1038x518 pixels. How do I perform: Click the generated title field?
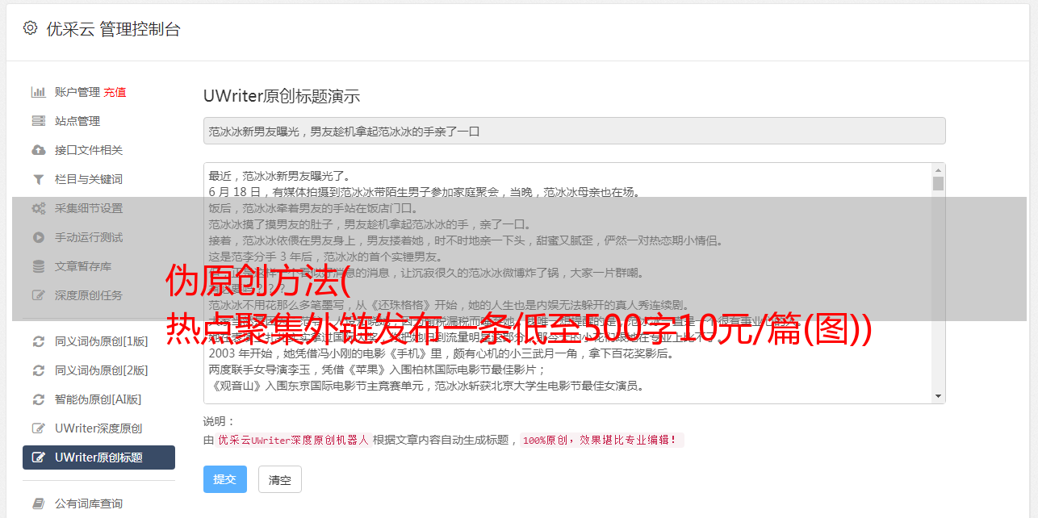coord(574,131)
